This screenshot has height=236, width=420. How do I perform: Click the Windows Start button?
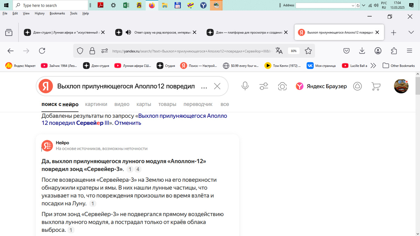click(6, 5)
